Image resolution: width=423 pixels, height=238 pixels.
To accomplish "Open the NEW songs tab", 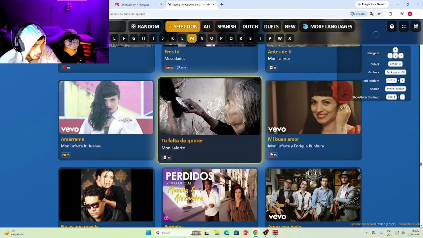I will click(x=290, y=26).
